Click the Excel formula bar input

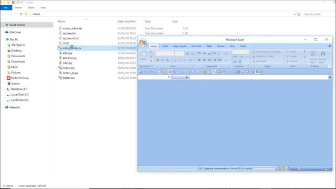click(258, 77)
